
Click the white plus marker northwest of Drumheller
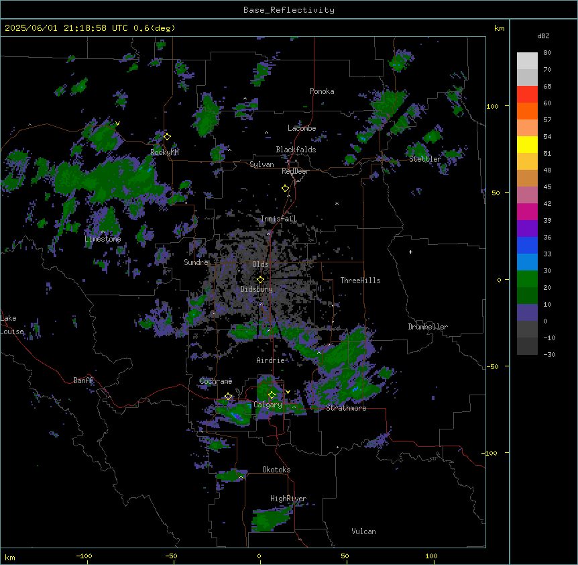point(410,252)
